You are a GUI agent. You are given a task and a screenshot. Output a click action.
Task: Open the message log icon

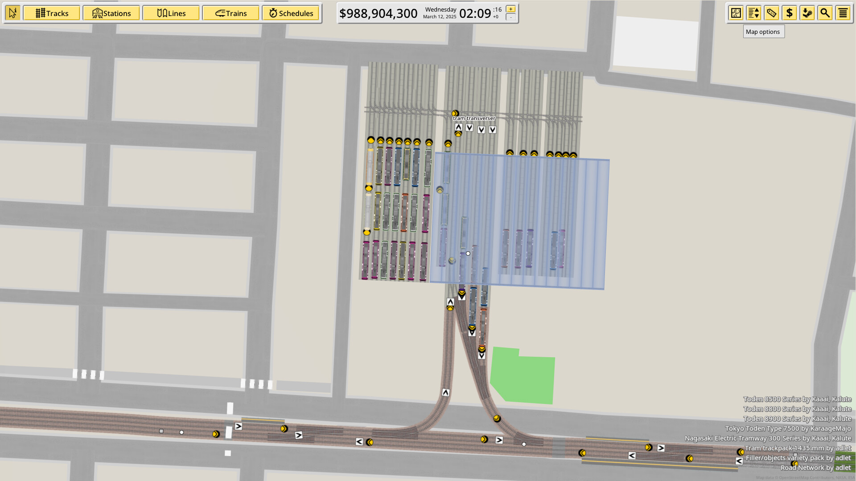click(x=843, y=13)
